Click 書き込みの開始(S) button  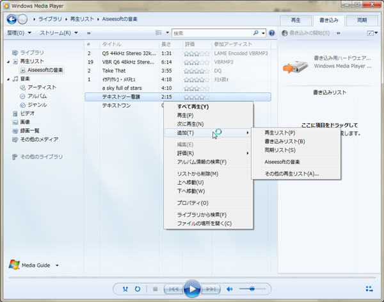pos(306,33)
